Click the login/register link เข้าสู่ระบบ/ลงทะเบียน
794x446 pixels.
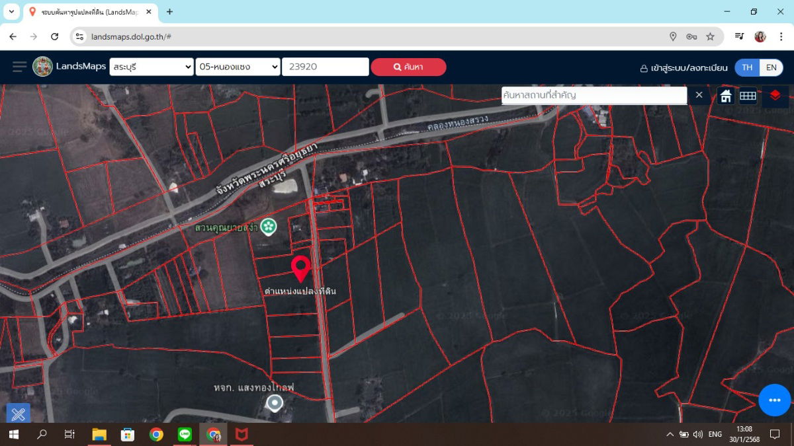click(x=684, y=68)
